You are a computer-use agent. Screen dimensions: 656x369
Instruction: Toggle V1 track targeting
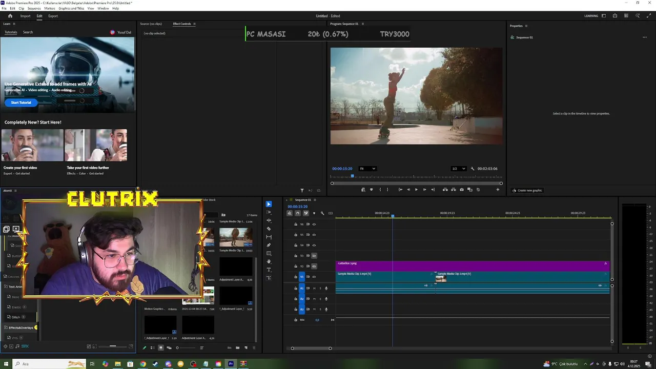301,277
